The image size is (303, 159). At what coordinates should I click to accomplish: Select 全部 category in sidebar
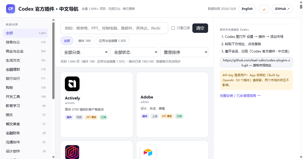[x=26, y=33]
